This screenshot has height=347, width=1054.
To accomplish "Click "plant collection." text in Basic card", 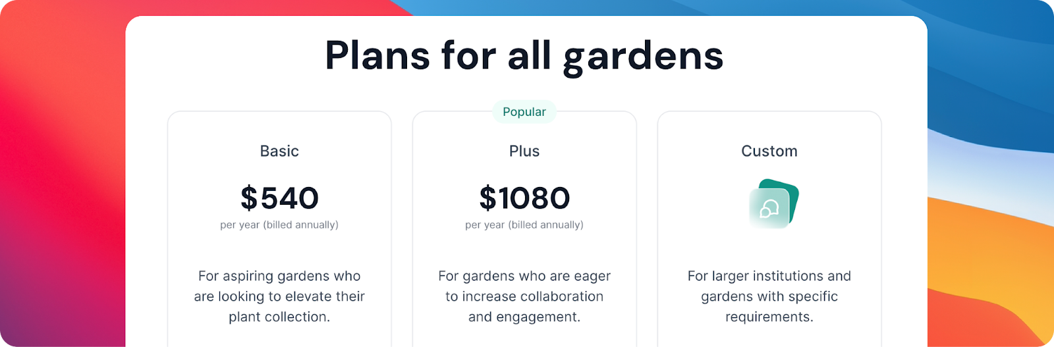I will (279, 317).
